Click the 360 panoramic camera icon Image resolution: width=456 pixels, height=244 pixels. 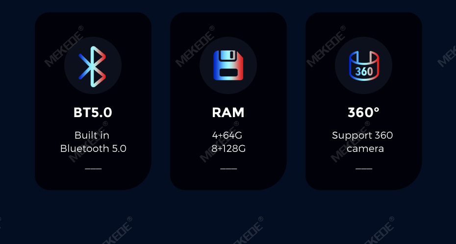[x=364, y=66]
